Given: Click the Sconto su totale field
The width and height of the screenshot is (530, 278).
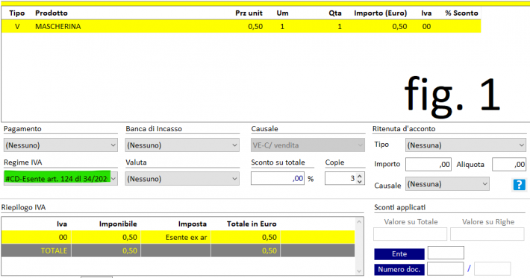Looking at the screenshot, I should (x=278, y=178).
